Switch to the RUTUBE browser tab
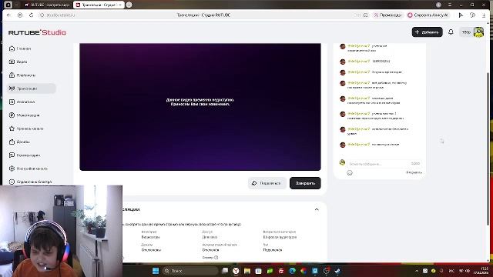Image resolution: width=493 pixels, height=277 pixels. 47,5
